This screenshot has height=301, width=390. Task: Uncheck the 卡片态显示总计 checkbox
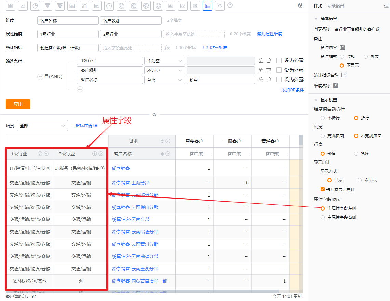point(322,189)
